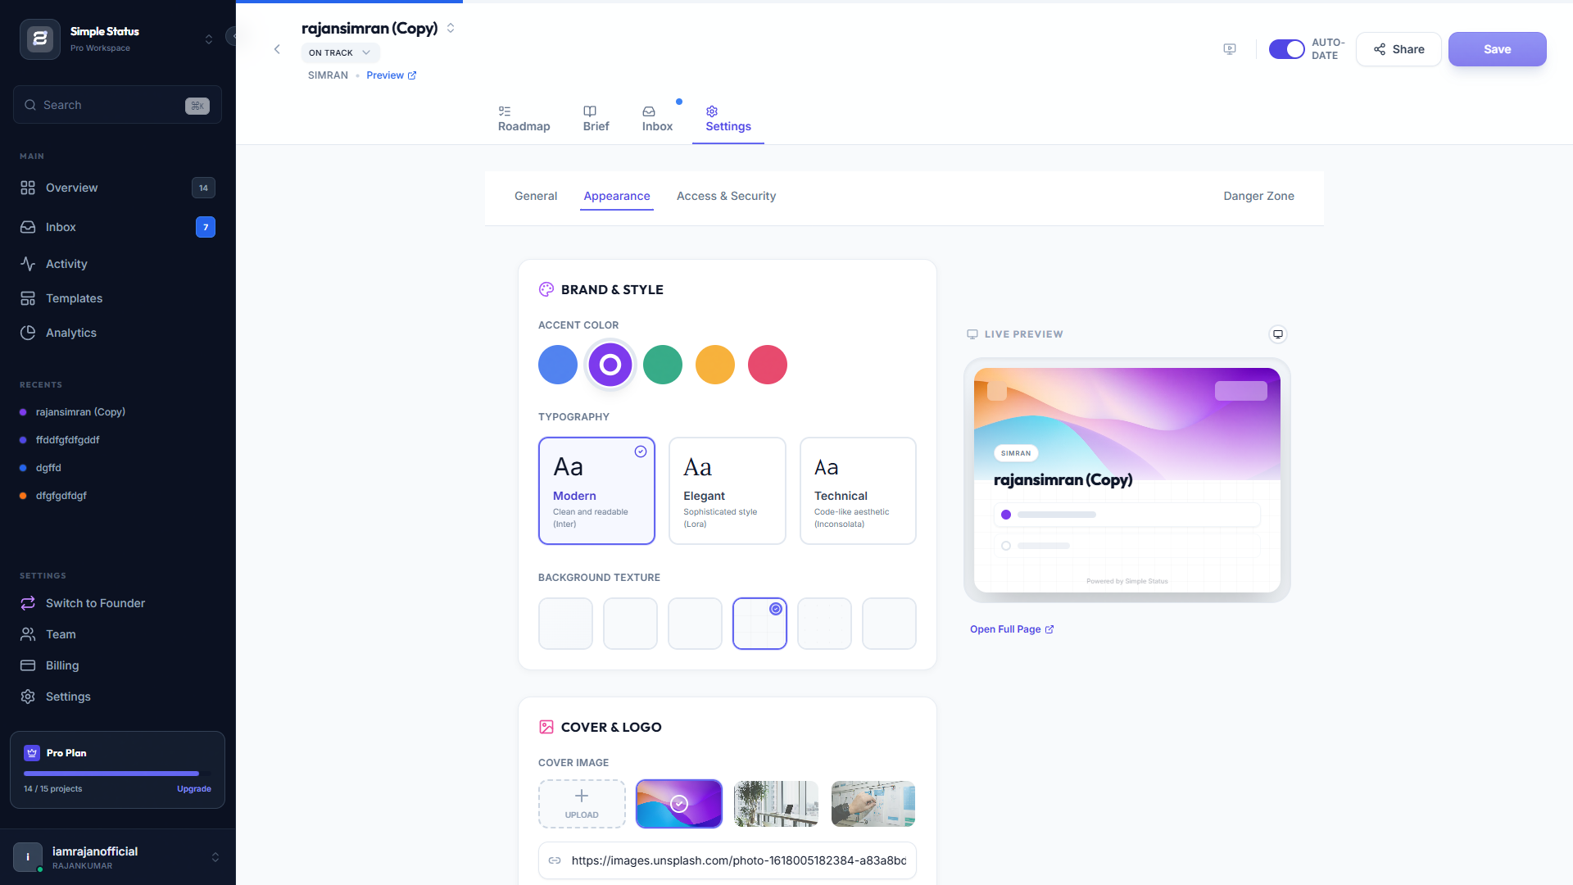This screenshot has width=1573, height=885.
Task: Open the Activity page in sidebar
Action: coord(66,264)
